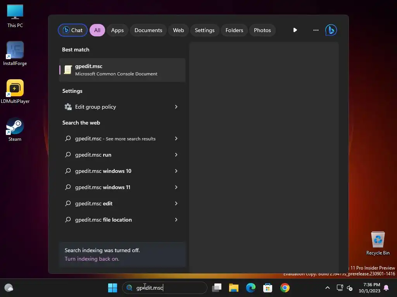Click Turn indexing back on link
Image resolution: width=397 pixels, height=297 pixels.
91,259
